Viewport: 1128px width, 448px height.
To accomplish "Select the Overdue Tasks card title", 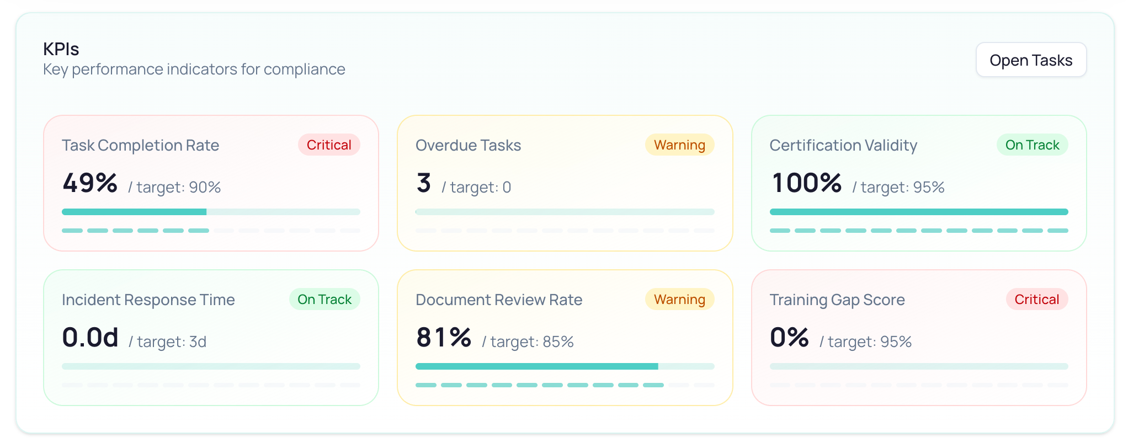I will (468, 145).
